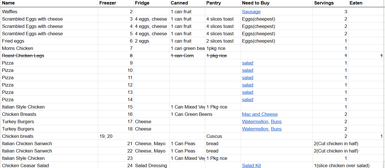Click the Mac and Cheese link
This screenshot has width=385, height=168.
click(x=260, y=114)
